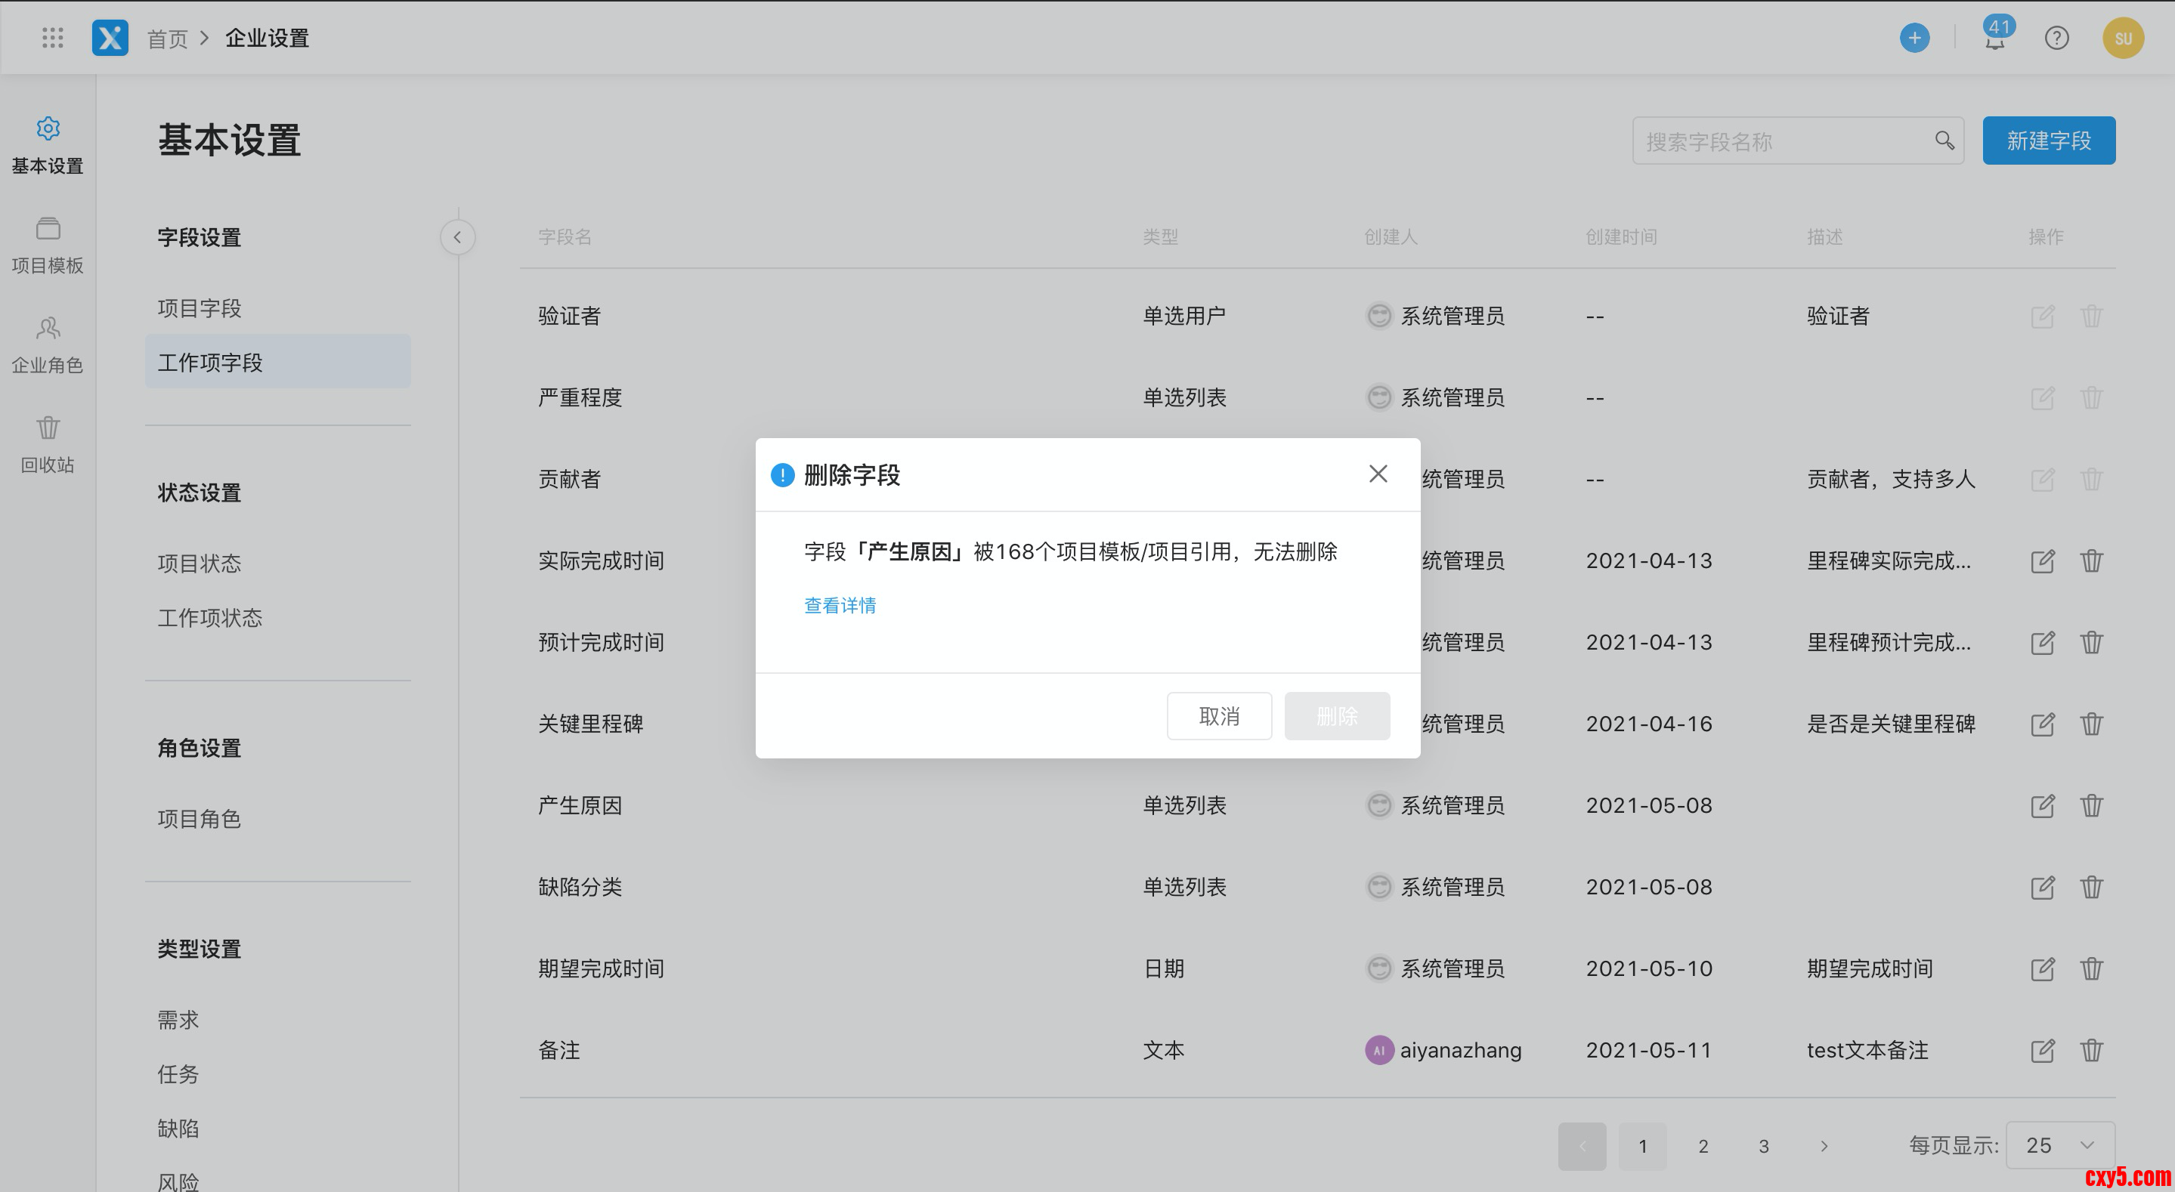This screenshot has height=1192, width=2175.
Task: Open the 每页显示 25 dropdown
Action: pos(2059,1146)
